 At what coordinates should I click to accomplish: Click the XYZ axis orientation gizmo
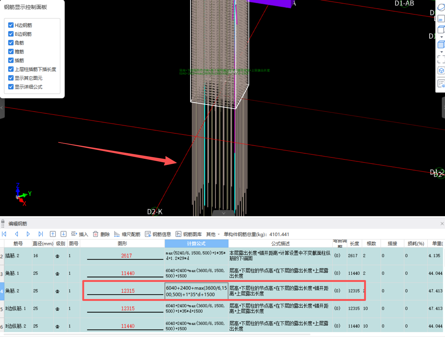pos(23,194)
